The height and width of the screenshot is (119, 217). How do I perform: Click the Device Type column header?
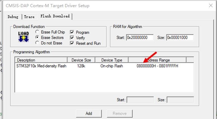(x=111, y=60)
